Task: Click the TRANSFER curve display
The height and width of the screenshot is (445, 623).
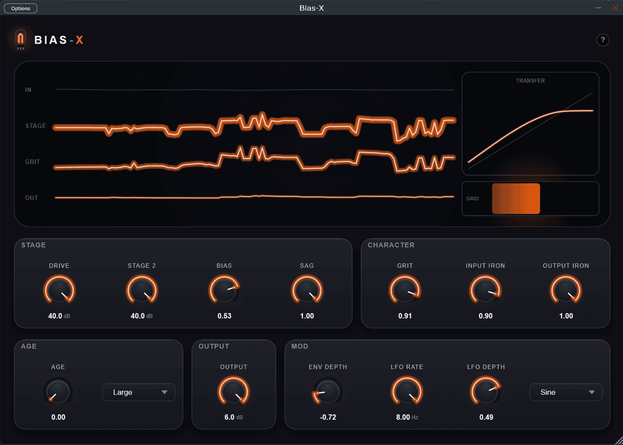Action: click(x=531, y=124)
